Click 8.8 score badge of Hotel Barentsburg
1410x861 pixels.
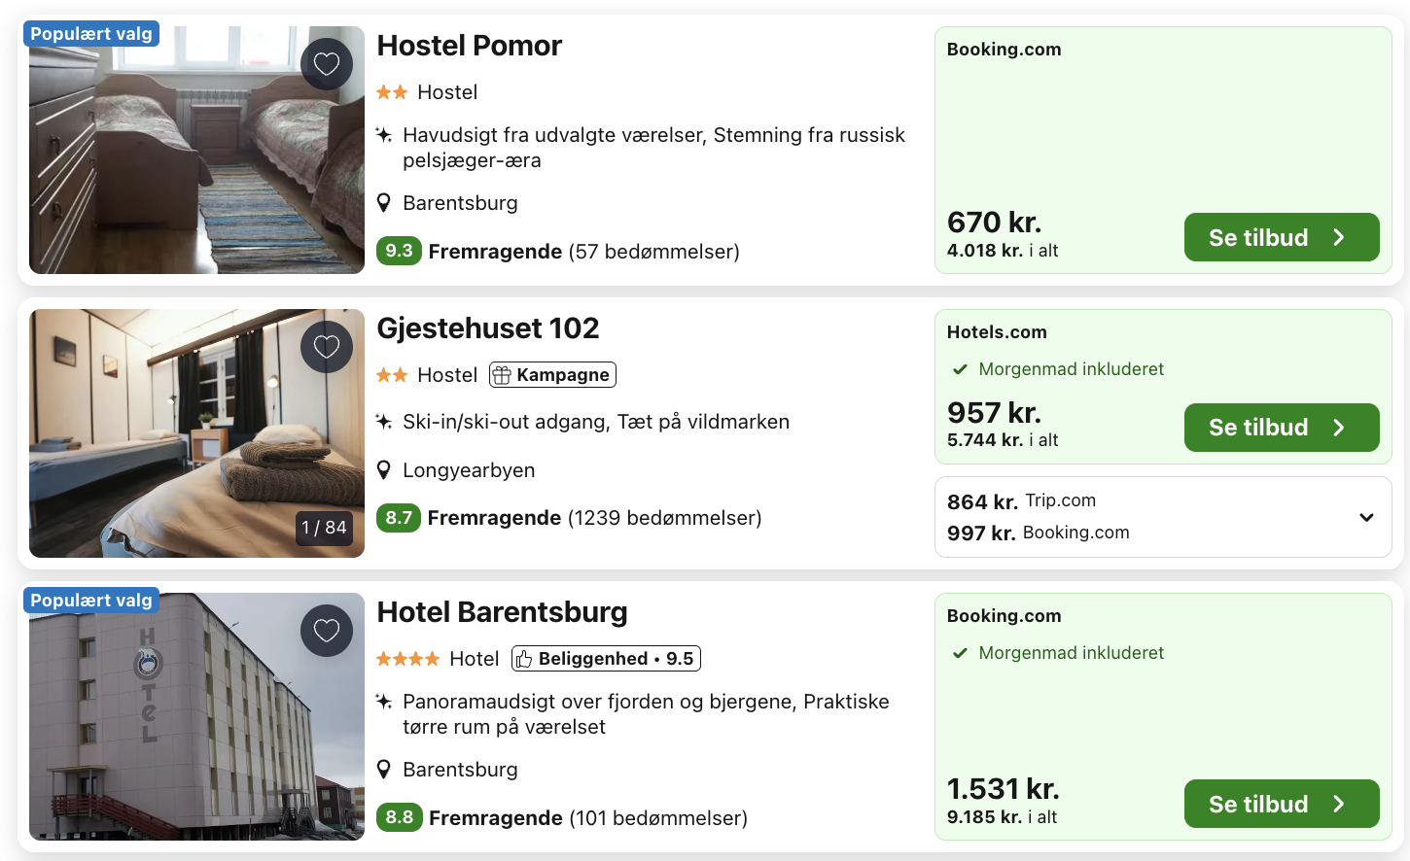click(x=399, y=817)
